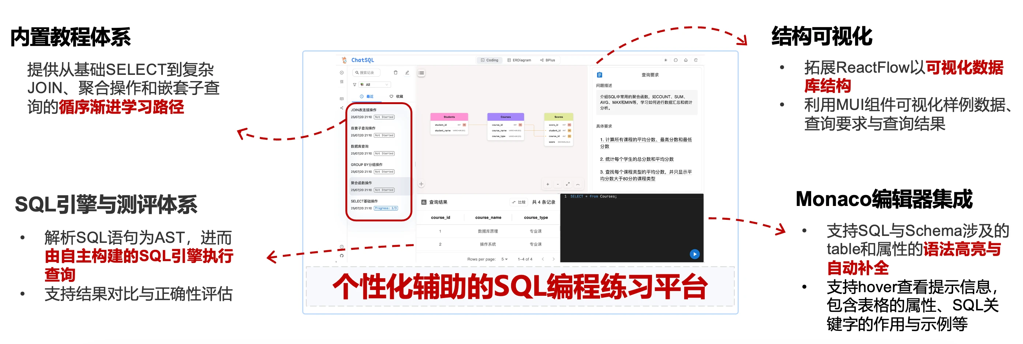Click the blue clipboard icon in requirements panel
Viewport: 1023px width, 344px height.
click(x=600, y=75)
